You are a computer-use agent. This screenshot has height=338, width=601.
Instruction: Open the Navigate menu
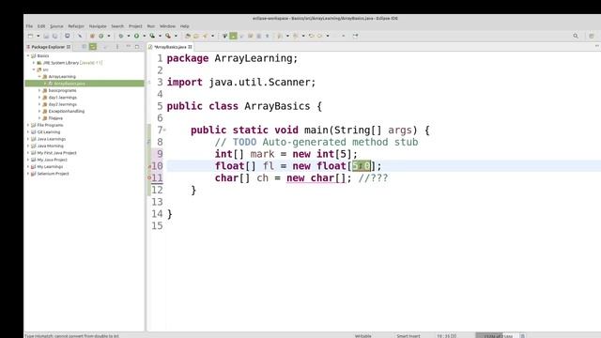coord(98,26)
